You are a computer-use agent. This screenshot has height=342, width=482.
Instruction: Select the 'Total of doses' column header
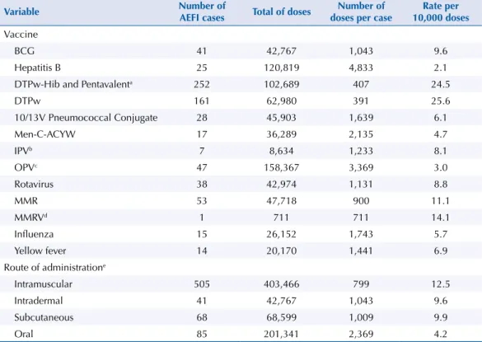[x=282, y=12]
